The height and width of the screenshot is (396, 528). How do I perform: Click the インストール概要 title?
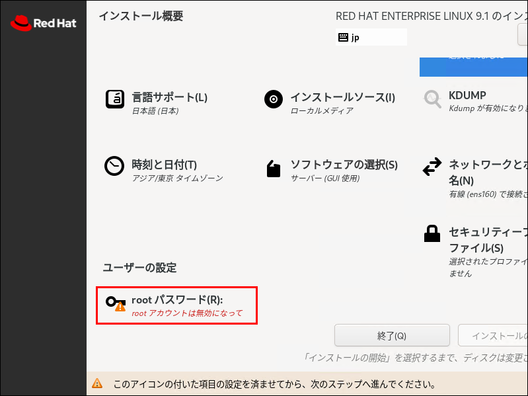coord(141,16)
